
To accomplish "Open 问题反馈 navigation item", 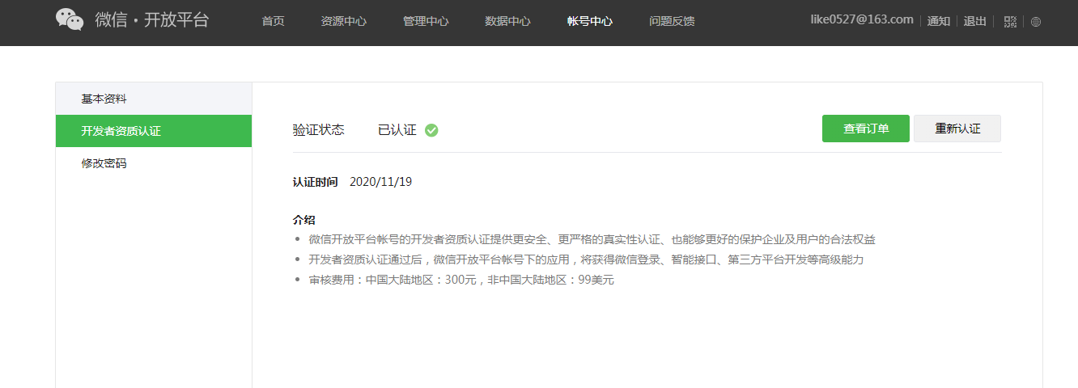I will [x=672, y=21].
